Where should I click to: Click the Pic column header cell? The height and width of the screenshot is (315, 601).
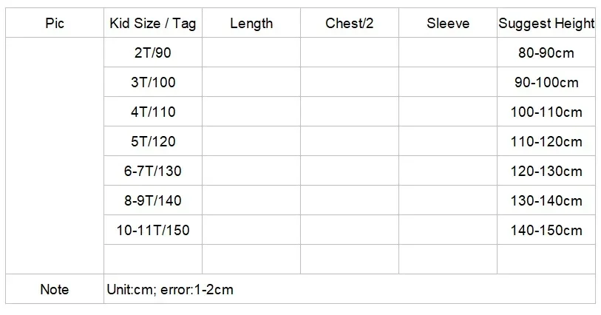pyautogui.click(x=55, y=24)
